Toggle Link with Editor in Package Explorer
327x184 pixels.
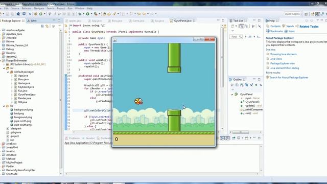(47, 26)
